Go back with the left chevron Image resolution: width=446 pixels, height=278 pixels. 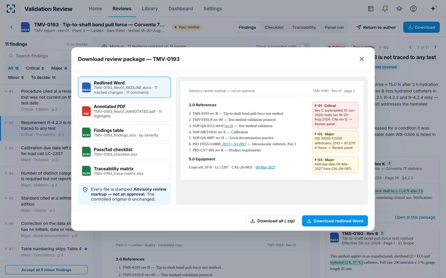[x=11, y=27]
